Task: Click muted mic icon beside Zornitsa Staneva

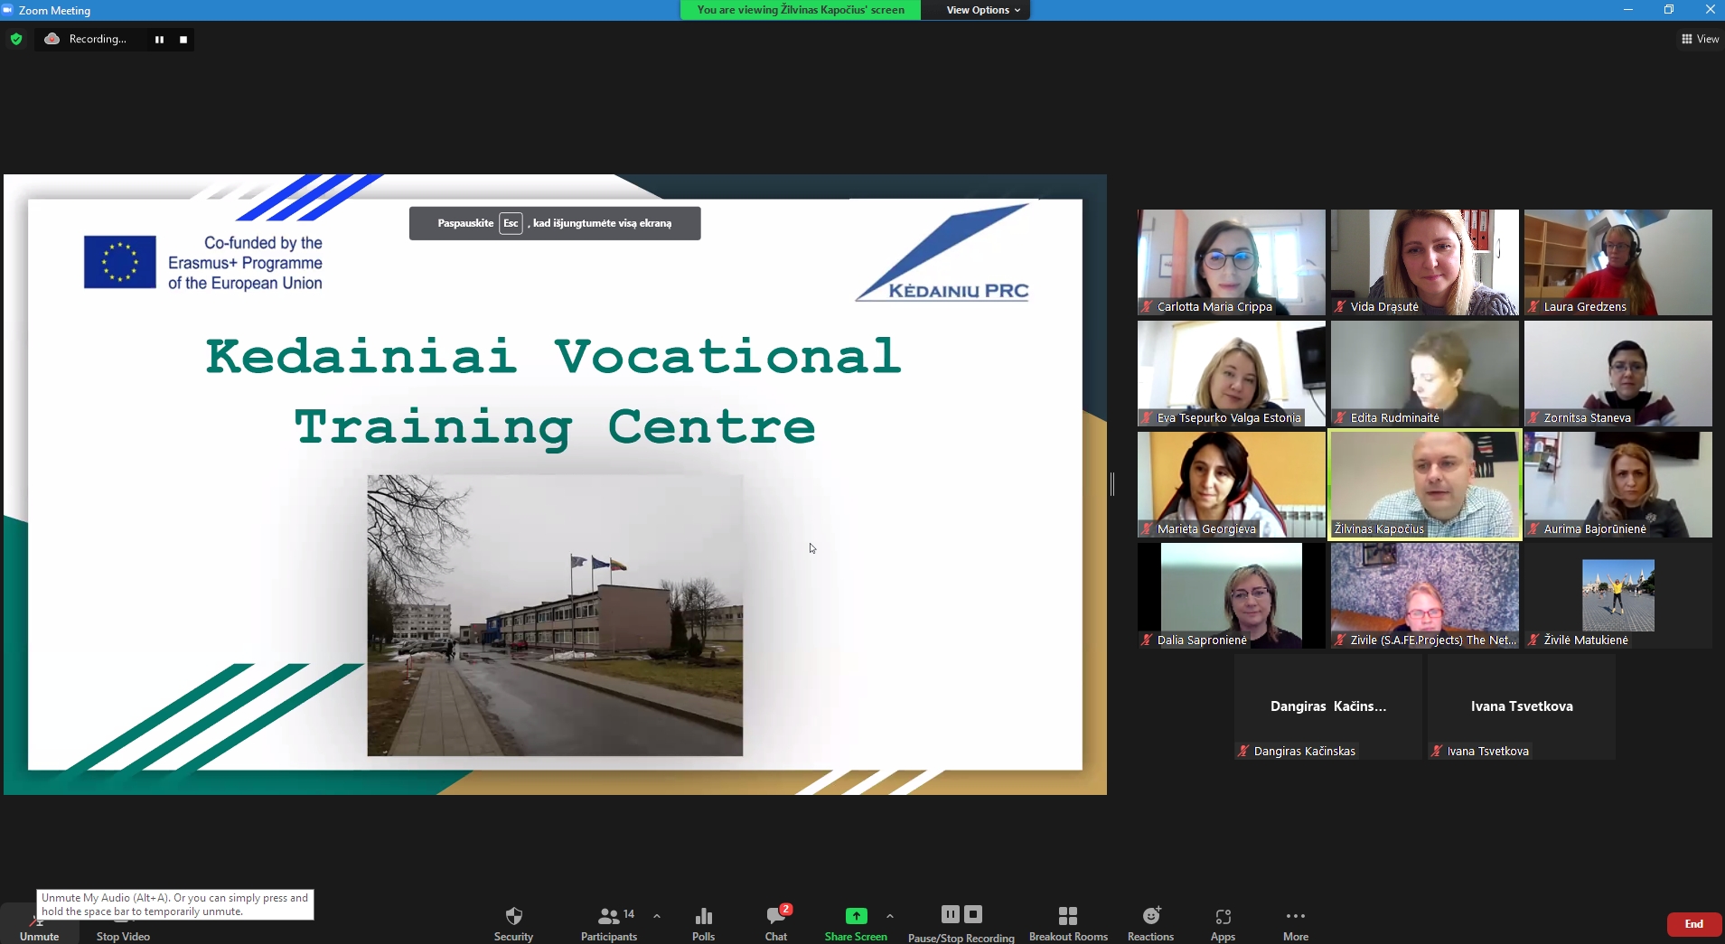Action: point(1533,418)
